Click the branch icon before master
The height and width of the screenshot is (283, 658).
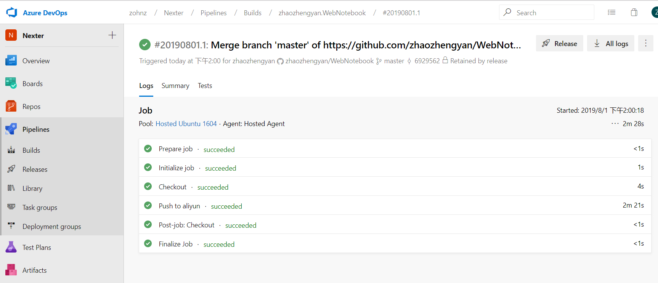(379, 61)
